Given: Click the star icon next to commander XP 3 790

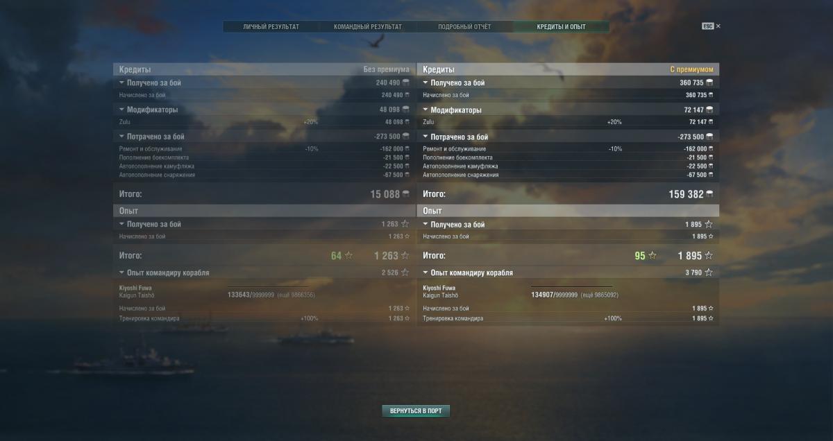Looking at the screenshot, I should click(709, 273).
